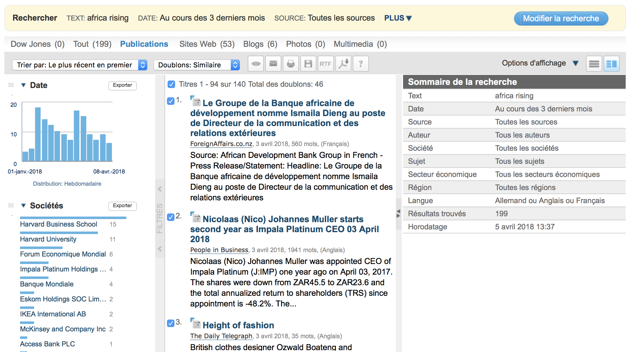
Task: Click the document icon of article 2
Action: click(x=196, y=218)
